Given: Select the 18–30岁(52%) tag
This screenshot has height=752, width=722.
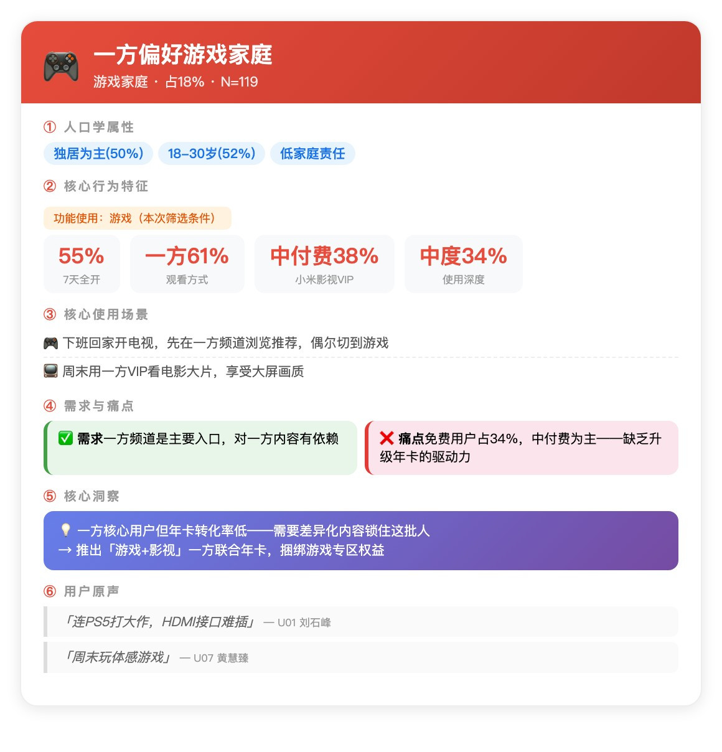Looking at the screenshot, I should coord(212,154).
